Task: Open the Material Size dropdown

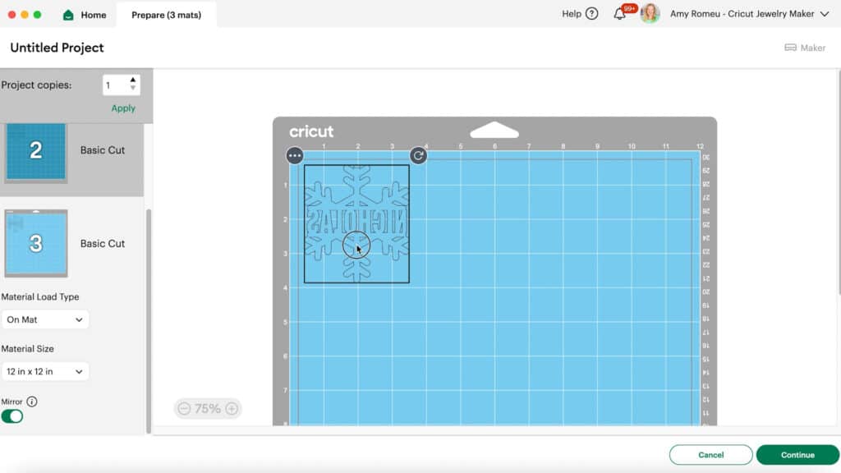Action: tap(45, 372)
